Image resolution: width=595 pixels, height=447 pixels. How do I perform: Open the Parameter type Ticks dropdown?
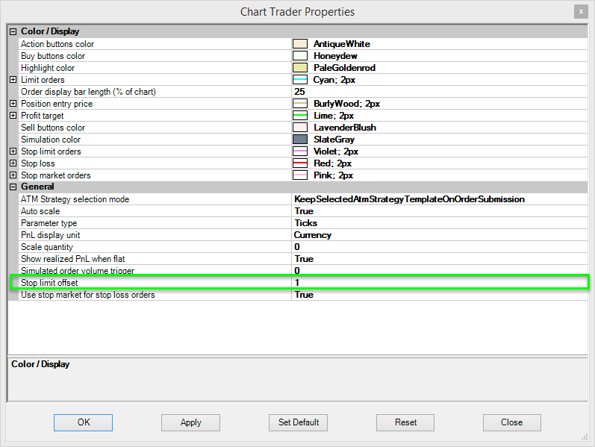tap(439, 223)
